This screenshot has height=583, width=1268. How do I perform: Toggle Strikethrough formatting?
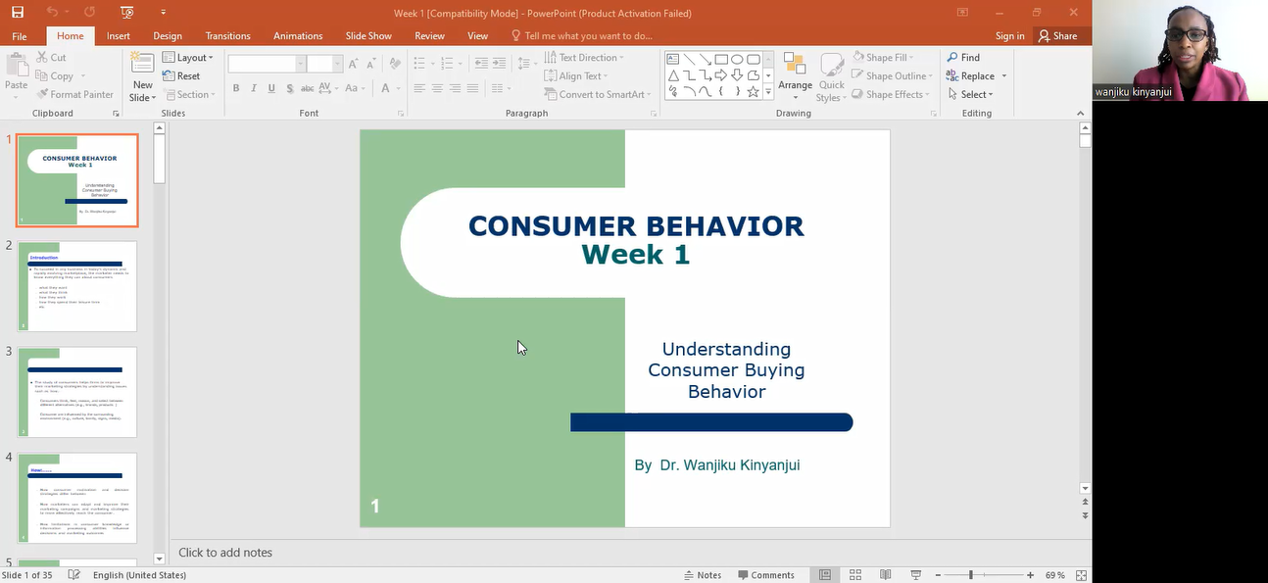tap(308, 88)
